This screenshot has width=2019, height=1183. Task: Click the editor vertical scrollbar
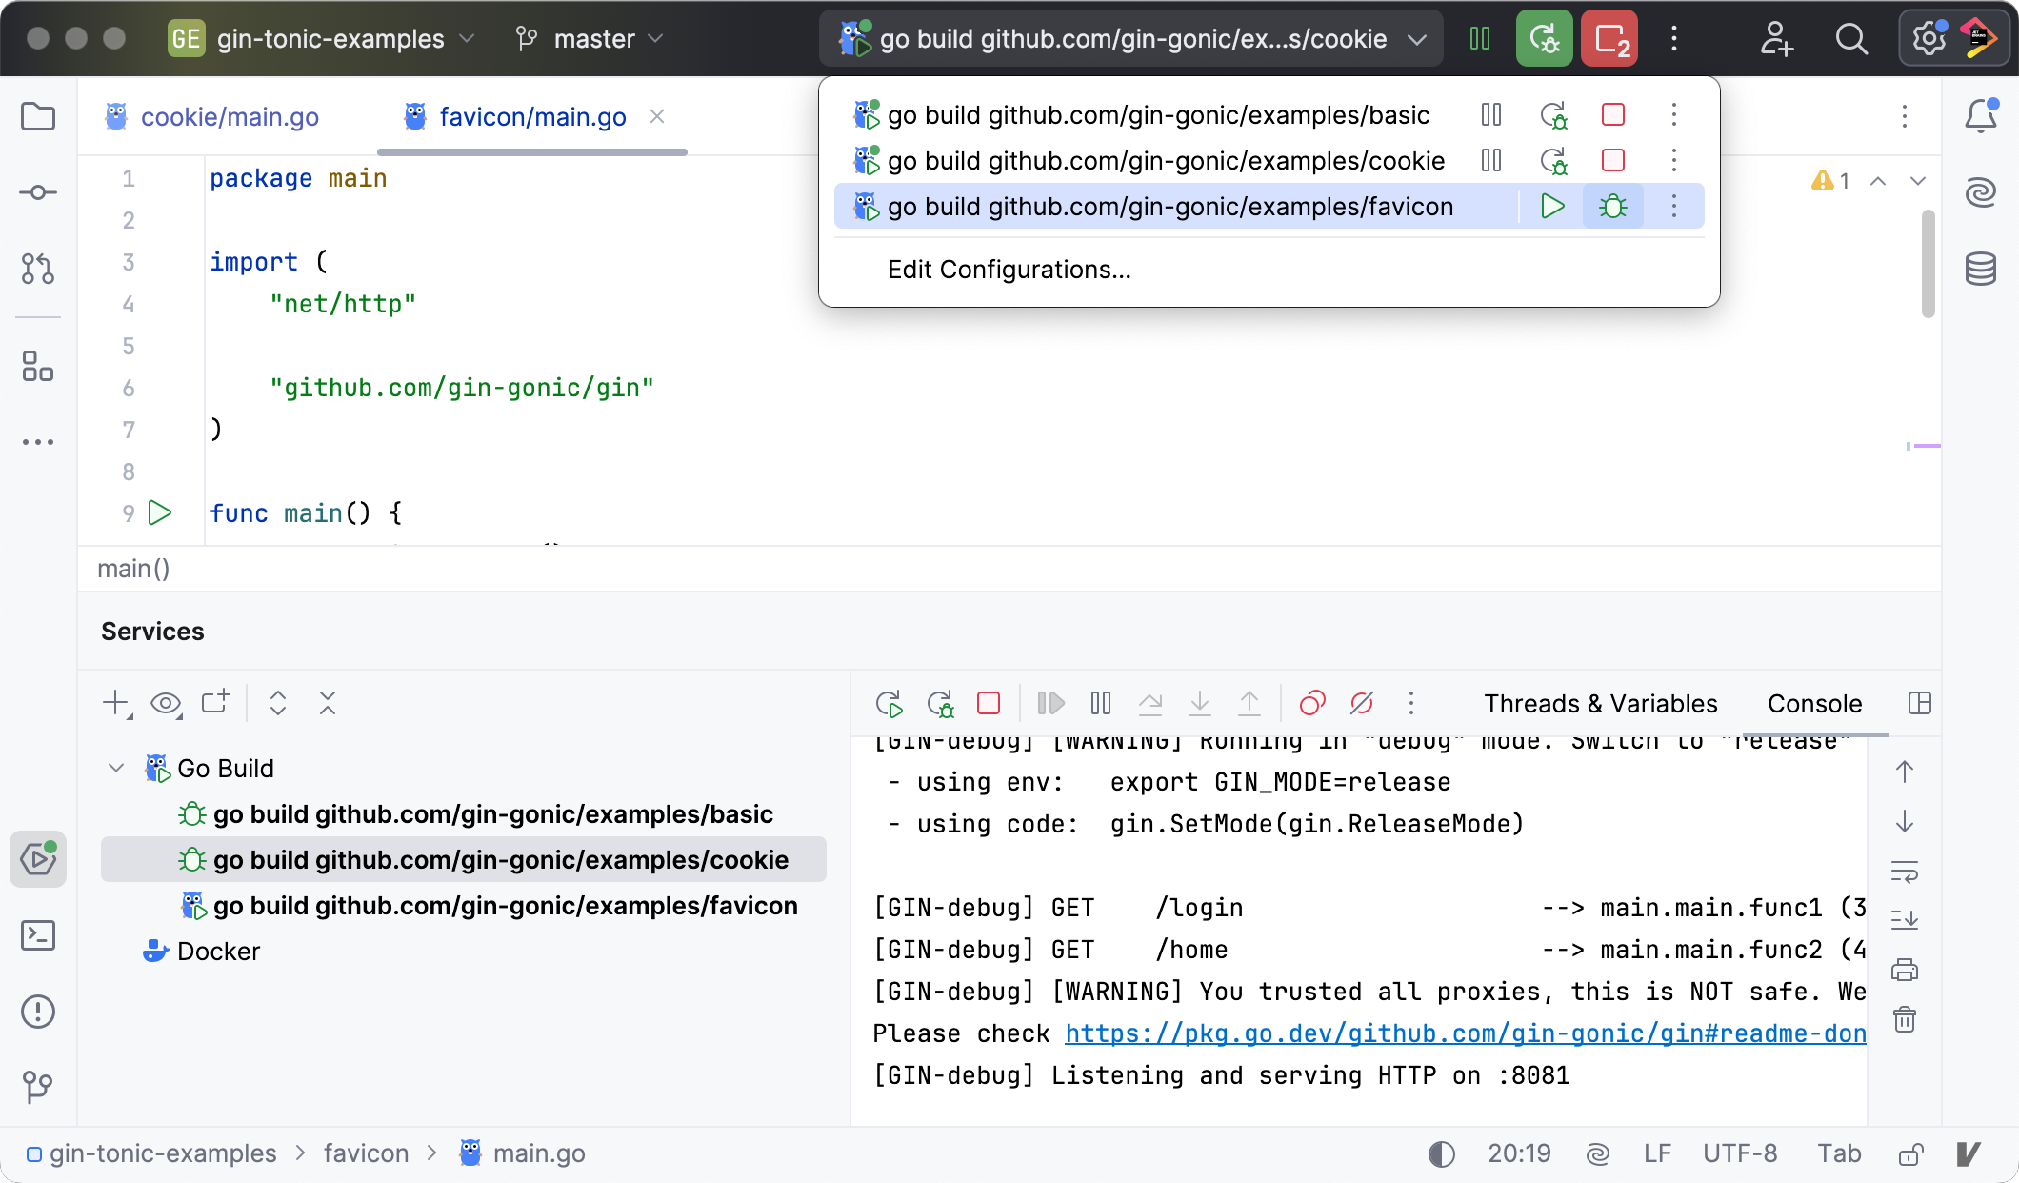[x=1928, y=265]
